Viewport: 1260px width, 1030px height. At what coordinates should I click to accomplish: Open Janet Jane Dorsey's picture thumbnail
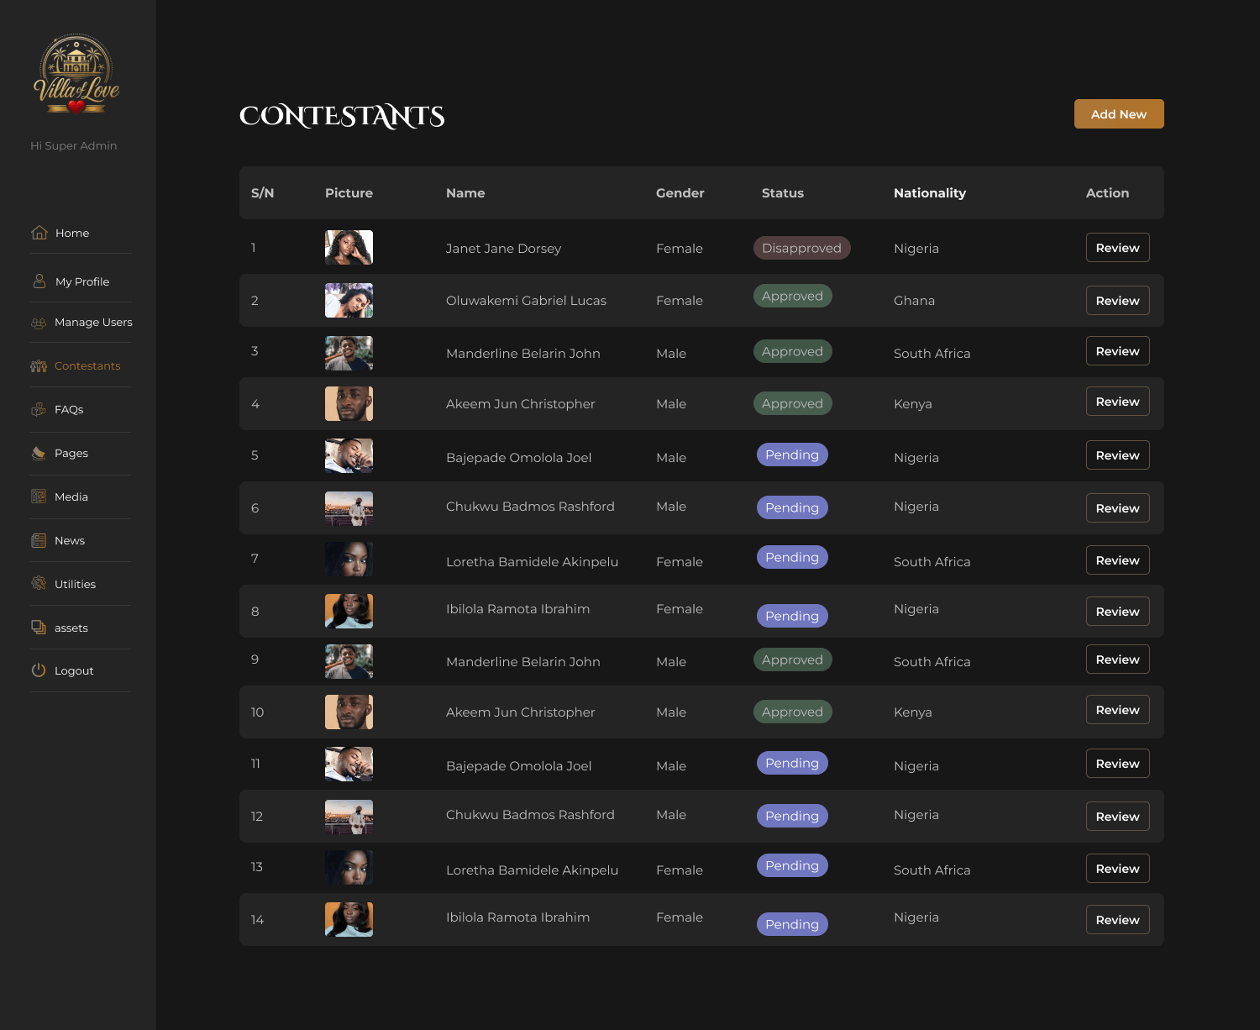[349, 248]
